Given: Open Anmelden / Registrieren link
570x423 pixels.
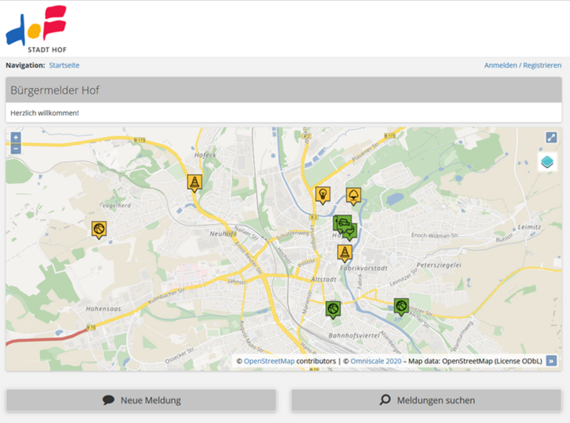Looking at the screenshot, I should point(523,66).
